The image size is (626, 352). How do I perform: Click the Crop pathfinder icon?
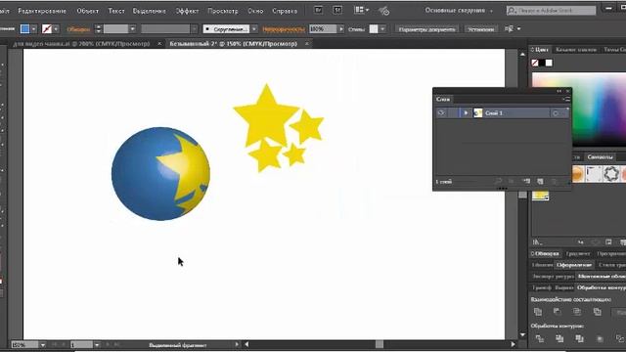click(x=600, y=339)
